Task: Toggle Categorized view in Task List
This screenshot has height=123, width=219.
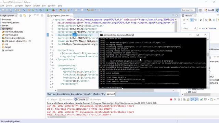Action: [x=192, y=20]
